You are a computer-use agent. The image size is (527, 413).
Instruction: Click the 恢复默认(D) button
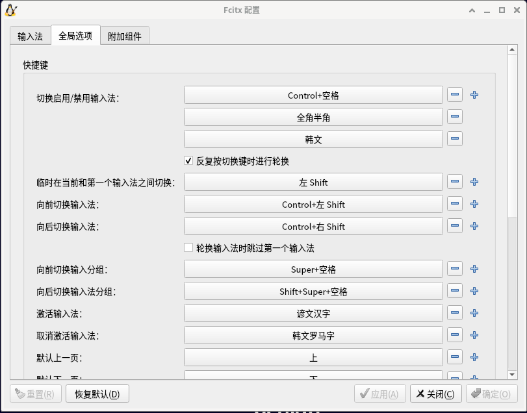(x=97, y=394)
